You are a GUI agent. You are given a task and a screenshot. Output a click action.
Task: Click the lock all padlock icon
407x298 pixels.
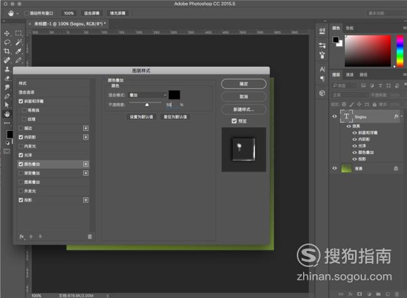tap(374, 105)
